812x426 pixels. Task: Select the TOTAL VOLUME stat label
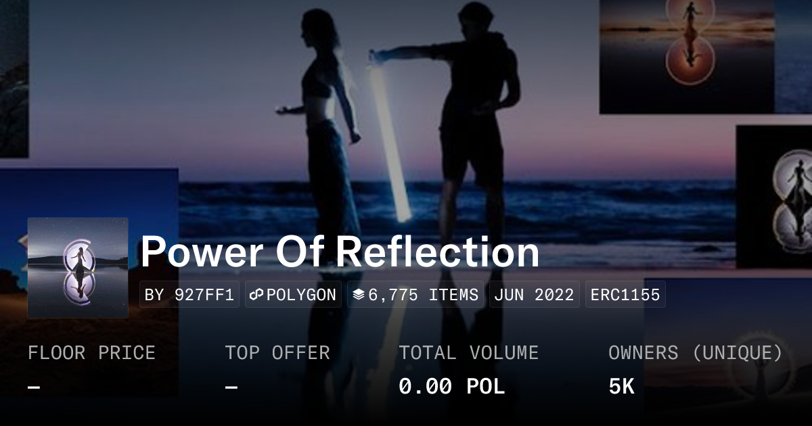(469, 353)
